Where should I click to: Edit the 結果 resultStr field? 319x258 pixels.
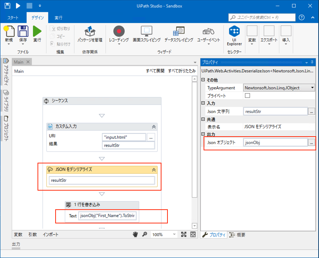coord(128,145)
